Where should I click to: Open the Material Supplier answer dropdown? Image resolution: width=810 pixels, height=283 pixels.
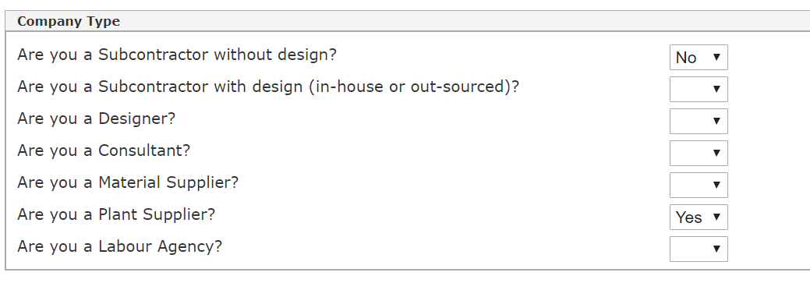(699, 186)
